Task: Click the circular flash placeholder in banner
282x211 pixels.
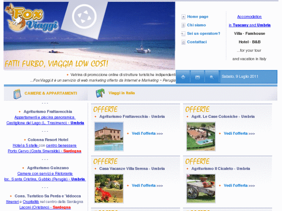Action: [84, 17]
